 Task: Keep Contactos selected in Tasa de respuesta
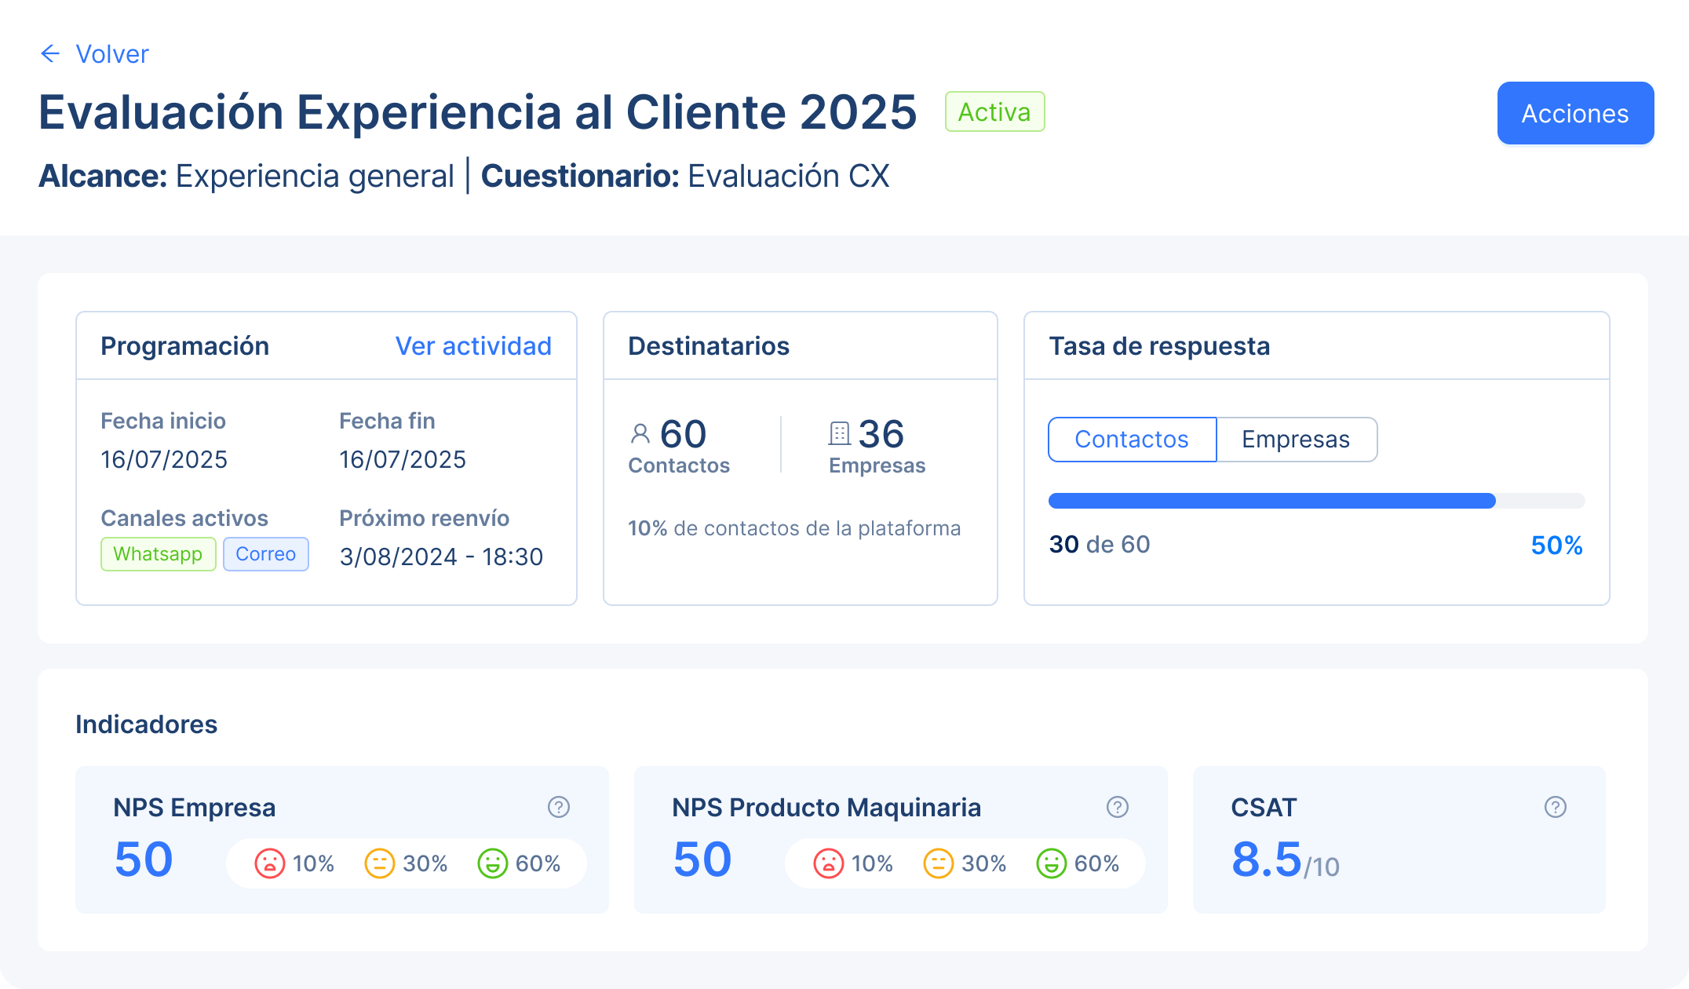[x=1132, y=440]
